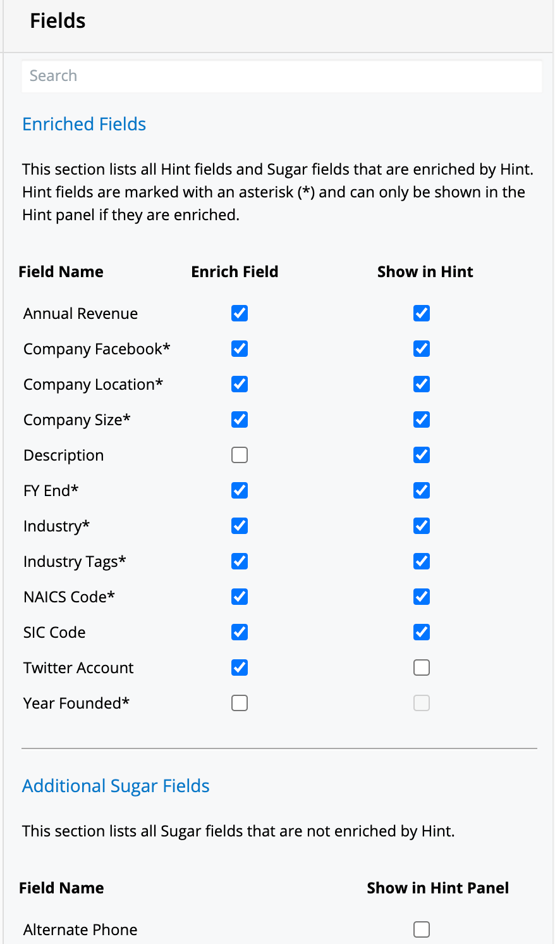The image size is (555, 944).
Task: Hide SIC Code from Hint panel
Action: 422,632
